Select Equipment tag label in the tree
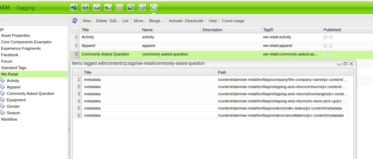 16,100
